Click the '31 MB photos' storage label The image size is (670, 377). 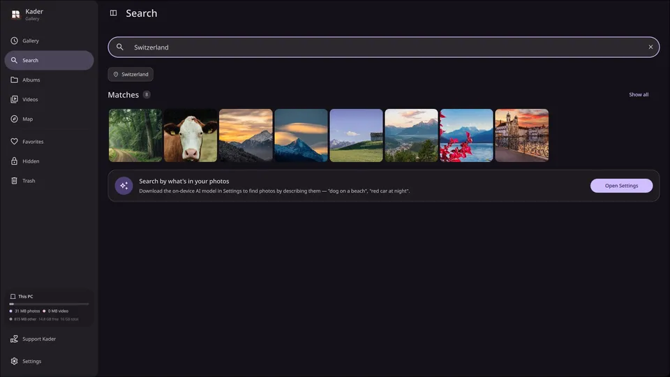(x=27, y=311)
